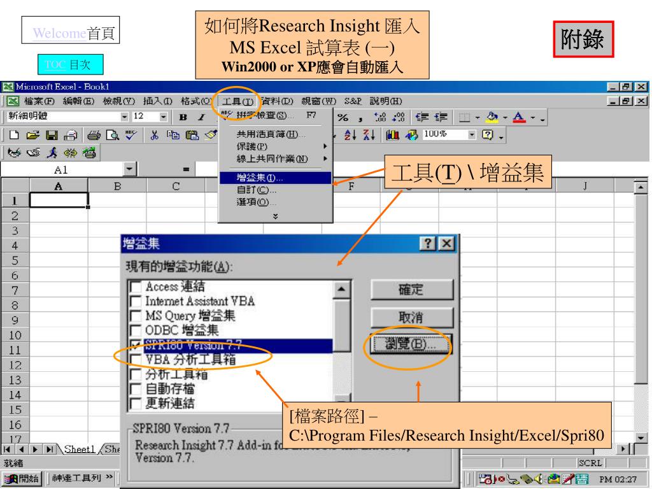
Task: Click the Print icon in toolbar
Action: click(x=94, y=135)
